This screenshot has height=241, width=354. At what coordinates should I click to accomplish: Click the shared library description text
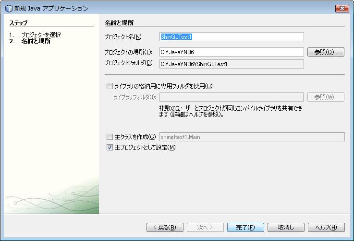click(x=231, y=111)
